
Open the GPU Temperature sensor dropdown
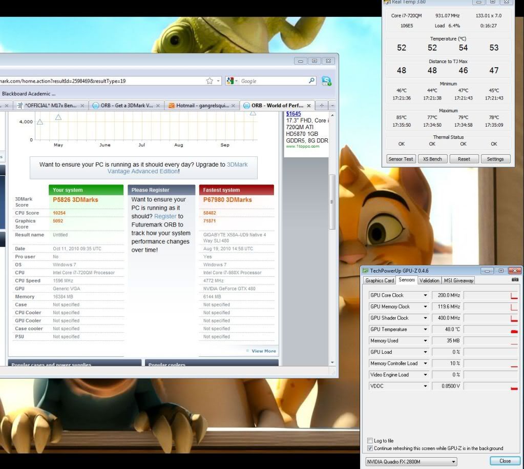(x=426, y=330)
